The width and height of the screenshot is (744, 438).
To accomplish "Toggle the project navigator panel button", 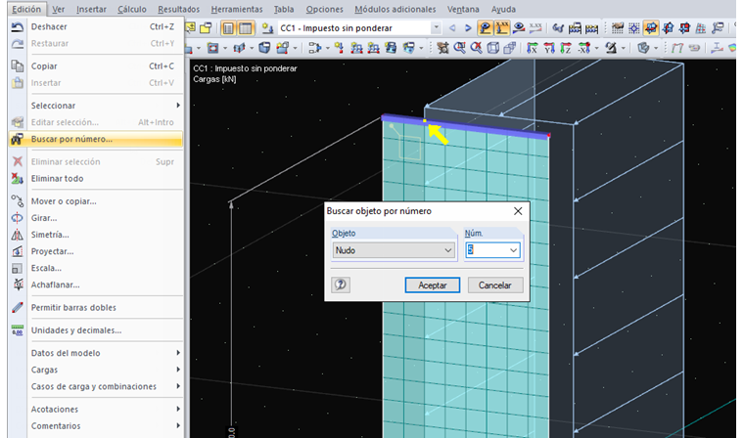I will pos(228,28).
